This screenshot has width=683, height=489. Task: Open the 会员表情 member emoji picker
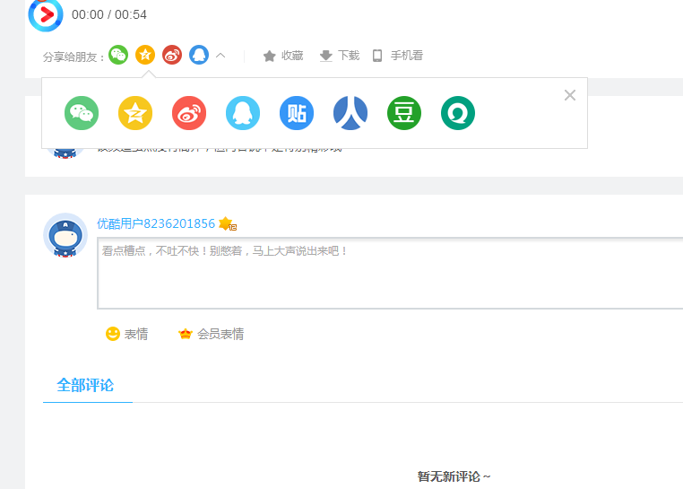point(211,334)
